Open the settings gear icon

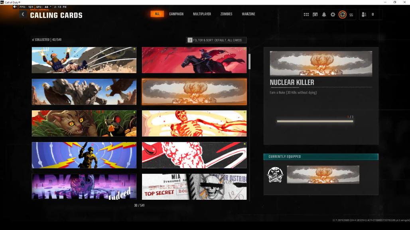coord(333,15)
